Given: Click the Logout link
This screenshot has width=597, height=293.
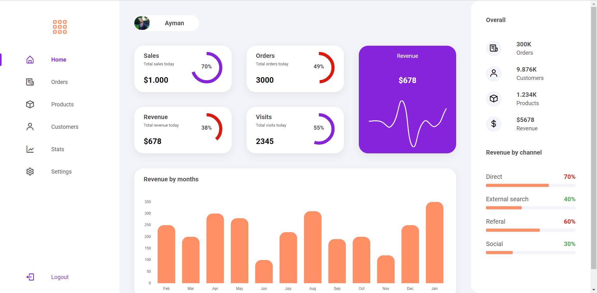Looking at the screenshot, I should pos(60,277).
